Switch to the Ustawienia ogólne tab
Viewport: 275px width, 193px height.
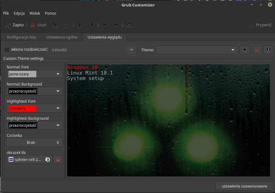pos(62,37)
